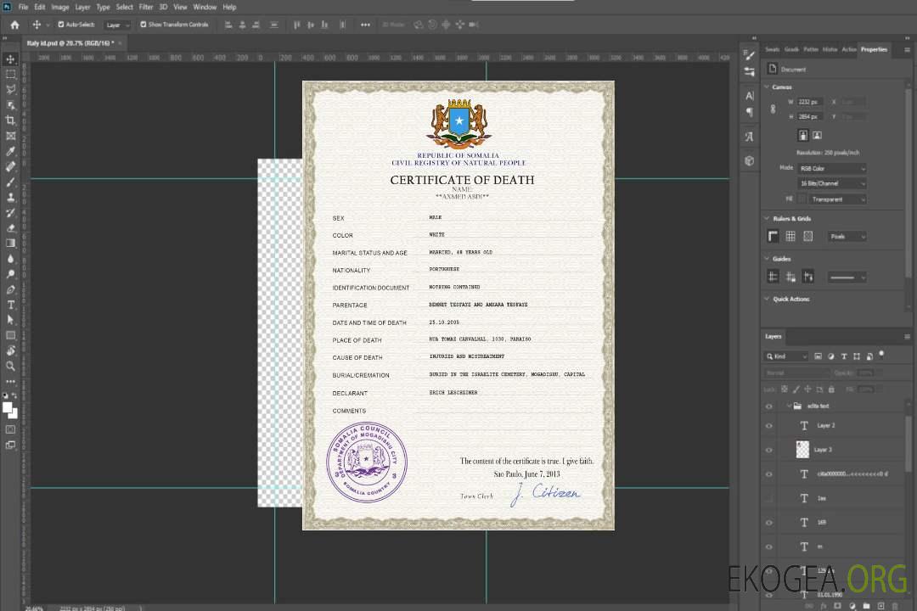Screen dimensions: 917x611
Task: Select the Crop tool
Action: tap(10, 121)
